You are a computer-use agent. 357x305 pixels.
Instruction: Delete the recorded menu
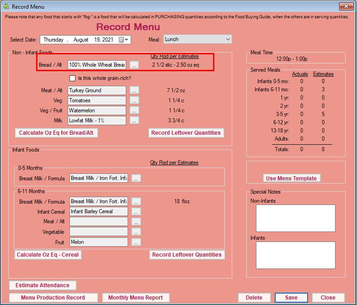point(254,298)
